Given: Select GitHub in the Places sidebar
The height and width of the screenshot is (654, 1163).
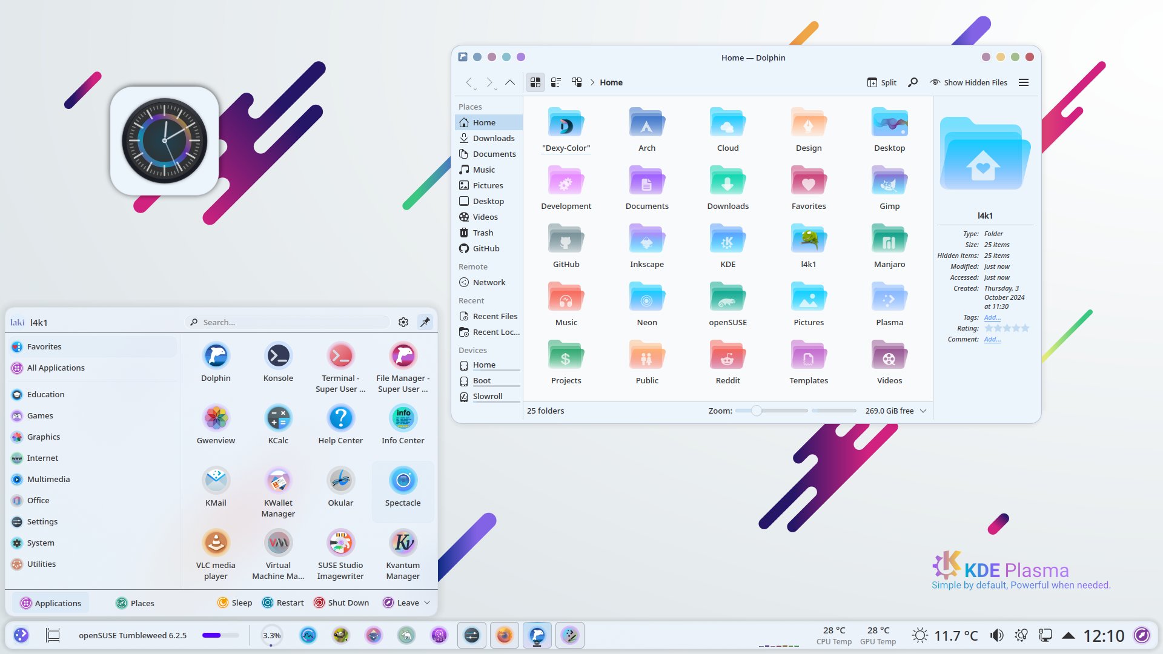Looking at the screenshot, I should point(488,248).
